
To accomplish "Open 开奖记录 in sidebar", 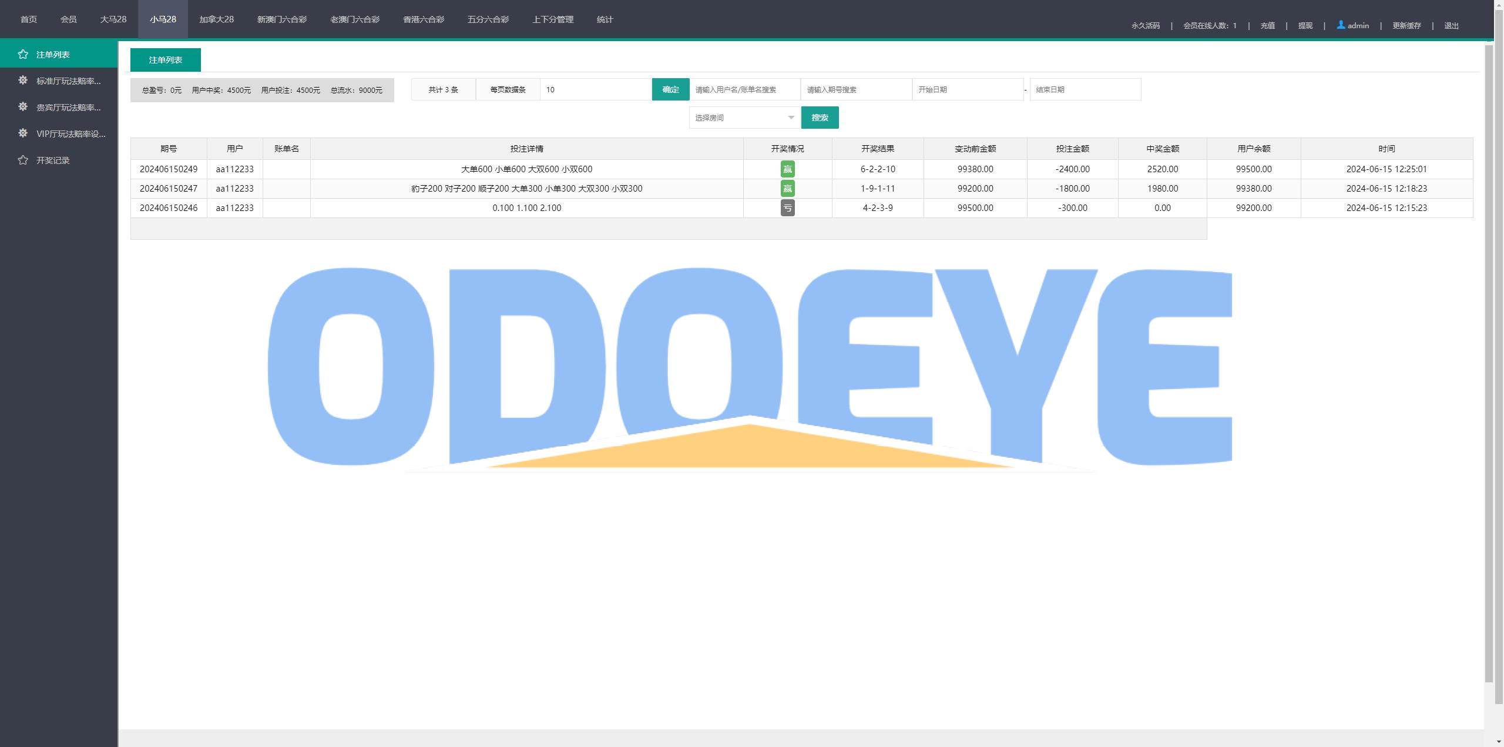I will click(59, 160).
